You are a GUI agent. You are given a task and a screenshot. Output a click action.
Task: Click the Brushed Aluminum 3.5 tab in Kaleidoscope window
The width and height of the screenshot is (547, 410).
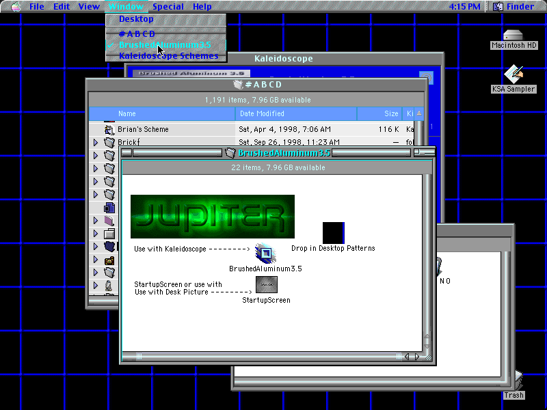click(191, 73)
